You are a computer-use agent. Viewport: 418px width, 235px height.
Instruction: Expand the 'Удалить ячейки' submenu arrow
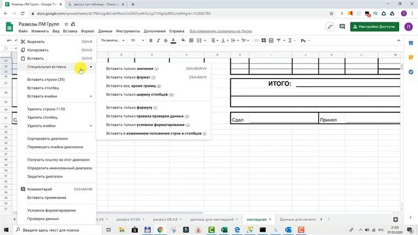pyautogui.click(x=91, y=126)
